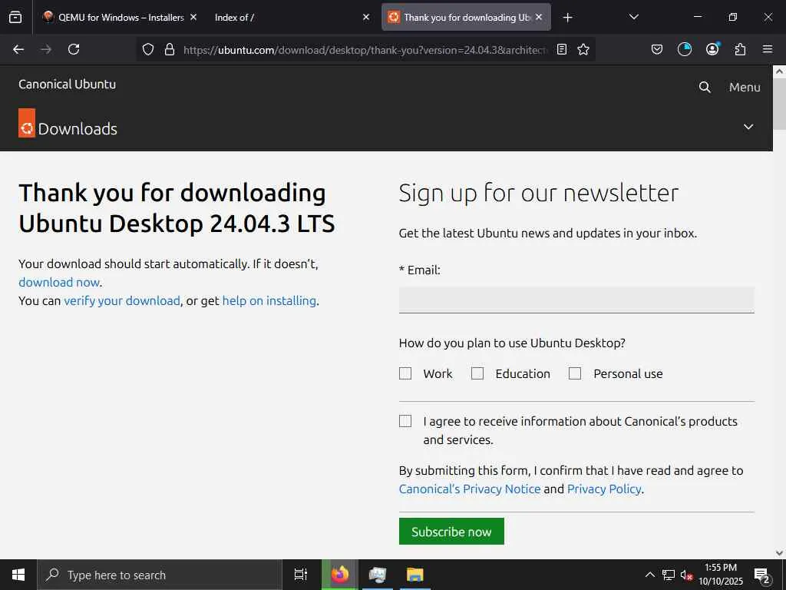Viewport: 786px width, 590px height.
Task: Open muted volume tray icon
Action: pos(686,575)
